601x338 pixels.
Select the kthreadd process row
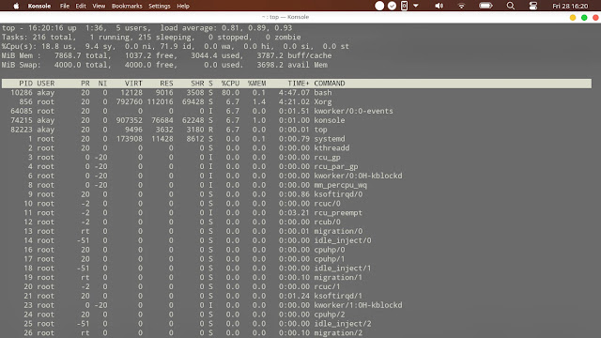tap(297, 148)
